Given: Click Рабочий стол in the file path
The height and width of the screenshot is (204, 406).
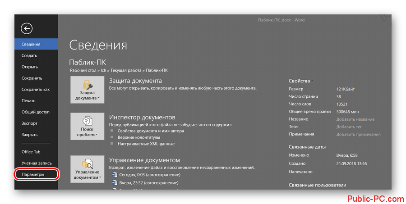Looking at the screenshot, I should 83,70.
